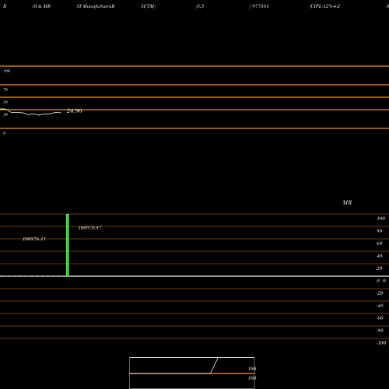Click the MR axis label "-100"

click(381, 343)
